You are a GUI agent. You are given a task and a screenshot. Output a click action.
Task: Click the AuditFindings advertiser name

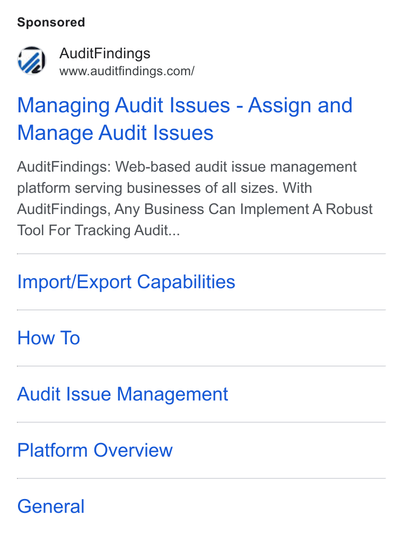pos(104,54)
